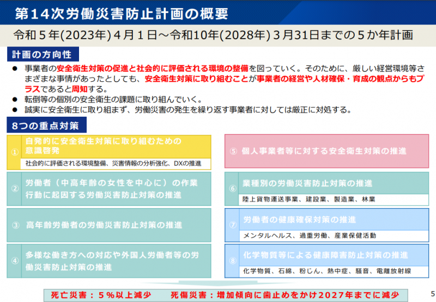Click the メンタルヘルス、過重労働、産業保健活動 subtext
Screen dimensions: 436x302
(x=309, y=235)
